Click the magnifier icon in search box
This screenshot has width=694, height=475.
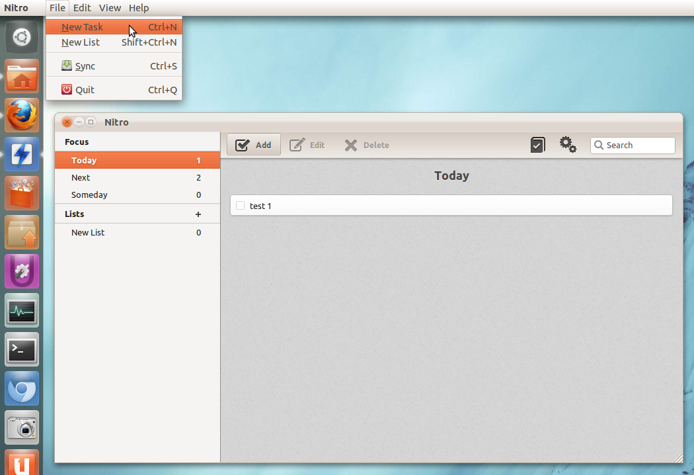598,145
